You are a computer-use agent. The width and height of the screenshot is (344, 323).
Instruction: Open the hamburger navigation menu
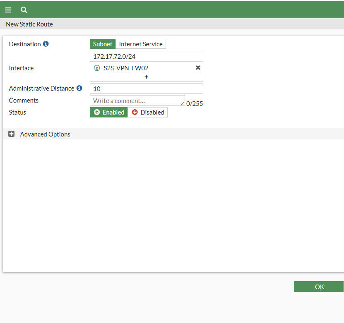click(8, 10)
